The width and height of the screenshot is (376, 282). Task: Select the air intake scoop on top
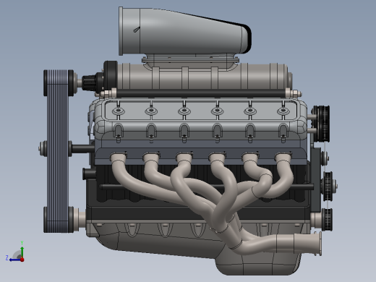pyautogui.click(x=185, y=31)
